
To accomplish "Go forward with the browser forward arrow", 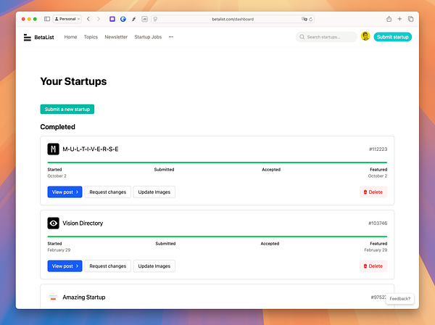I will (x=98, y=19).
